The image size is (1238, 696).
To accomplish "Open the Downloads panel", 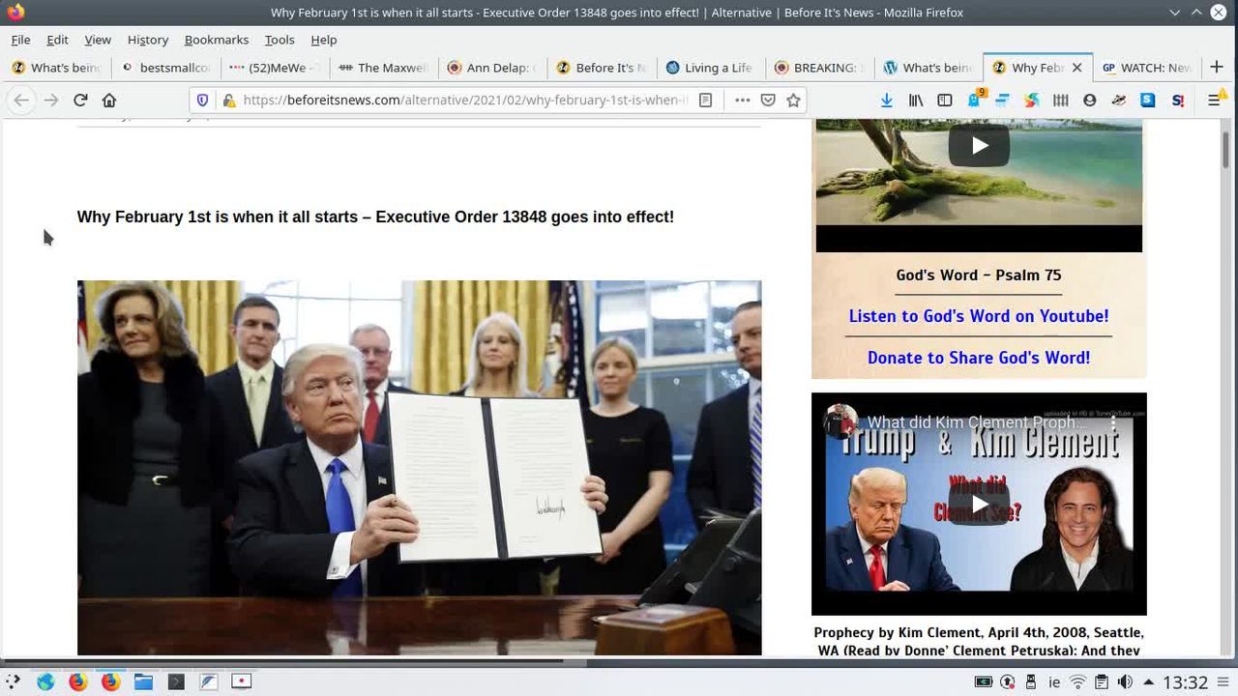I will click(x=887, y=101).
